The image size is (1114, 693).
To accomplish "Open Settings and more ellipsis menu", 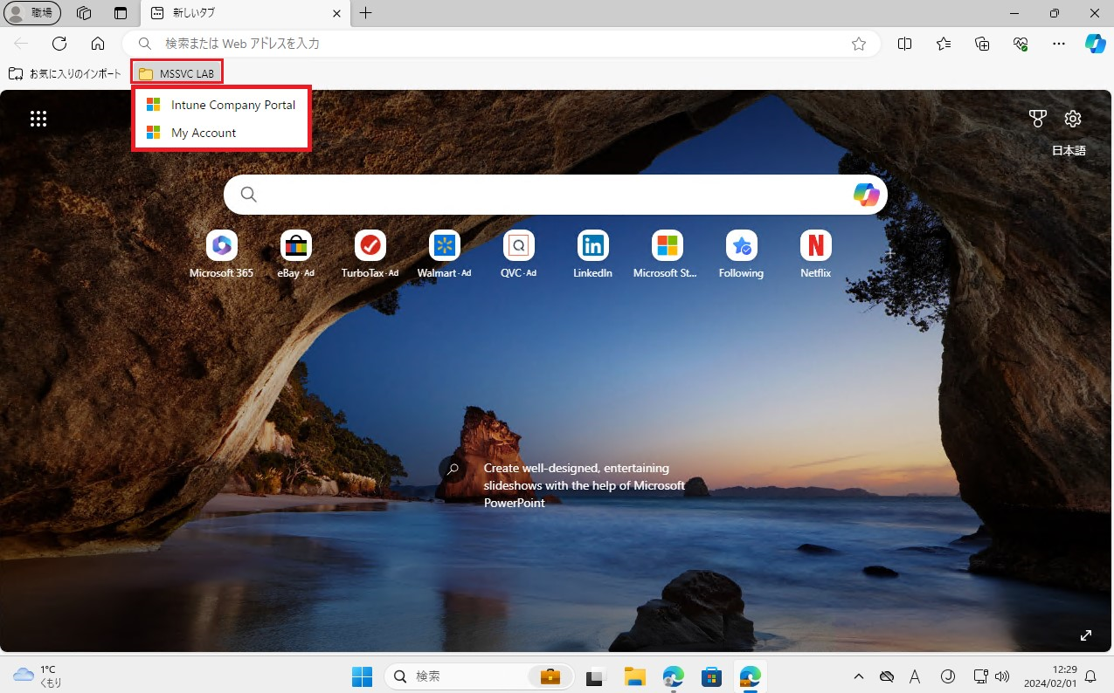I will coord(1059,44).
